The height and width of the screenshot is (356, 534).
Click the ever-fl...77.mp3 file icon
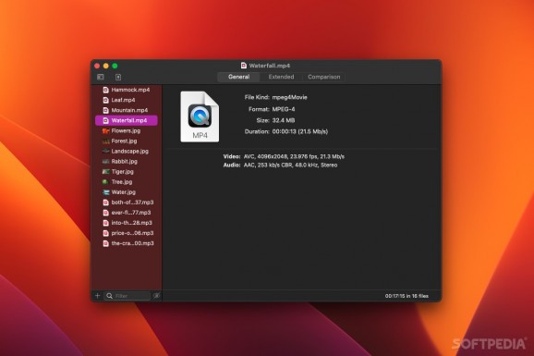(x=105, y=213)
